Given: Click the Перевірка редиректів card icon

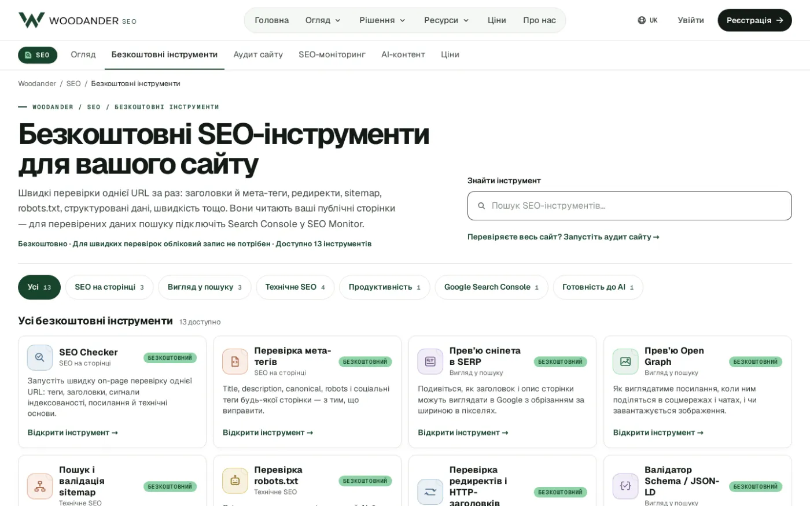Looking at the screenshot, I should point(430,492).
